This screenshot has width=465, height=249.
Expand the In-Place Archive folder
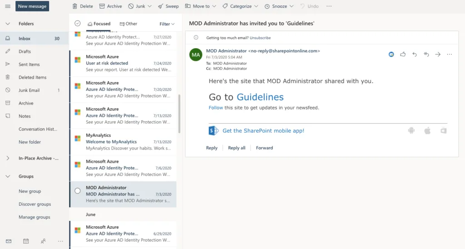pyautogui.click(x=8, y=158)
